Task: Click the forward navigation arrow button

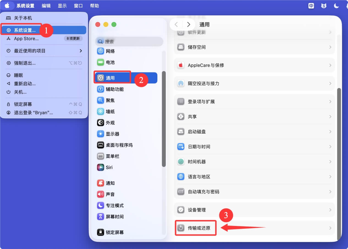Action: (x=188, y=25)
